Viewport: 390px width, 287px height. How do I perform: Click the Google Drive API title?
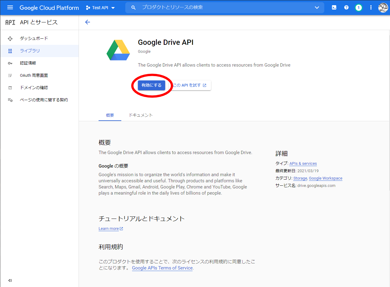click(x=166, y=42)
